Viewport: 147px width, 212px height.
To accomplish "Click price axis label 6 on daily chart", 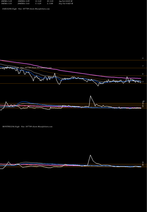I will click(x=143, y=74).
